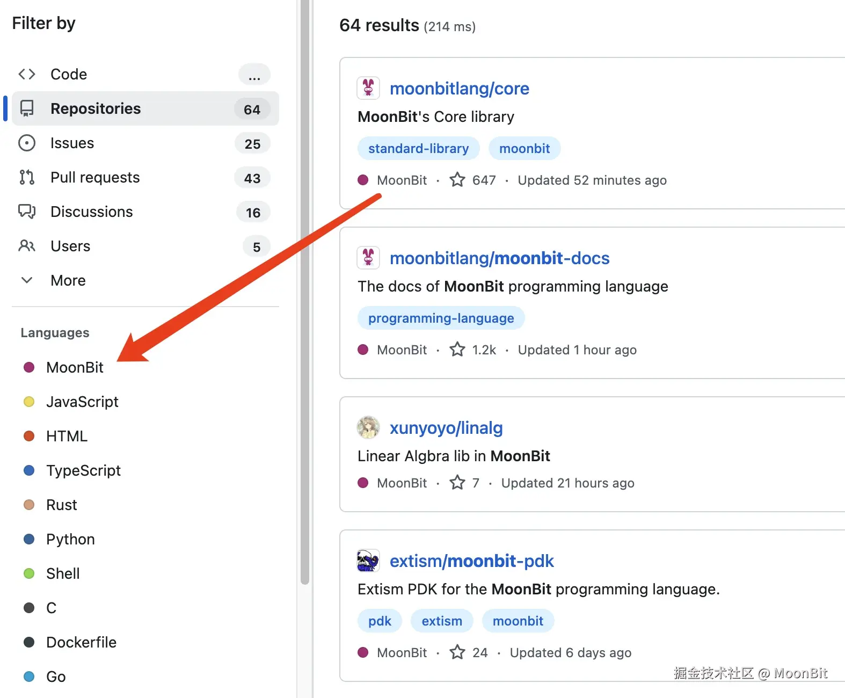Filter by TypeScript language
Viewport: 845px width, 698px height.
83,470
